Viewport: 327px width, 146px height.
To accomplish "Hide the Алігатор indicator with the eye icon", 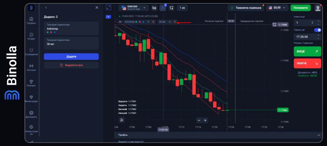I will coord(148,22).
